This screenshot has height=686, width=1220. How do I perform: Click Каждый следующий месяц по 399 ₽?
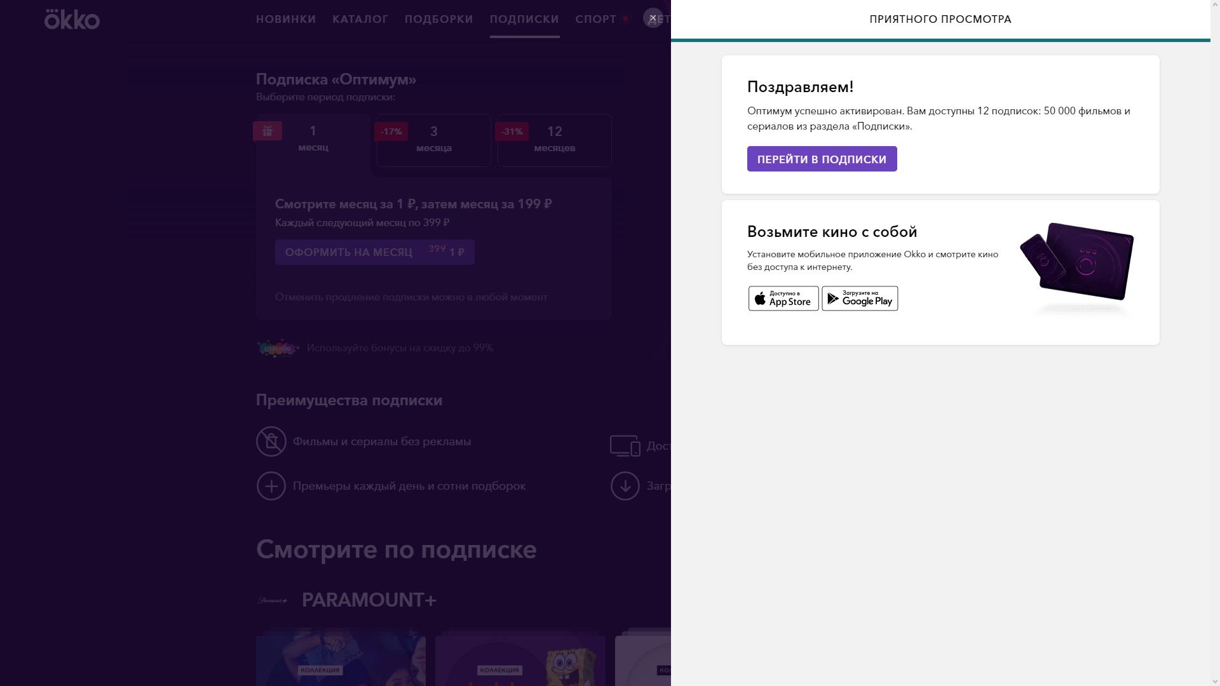(362, 223)
